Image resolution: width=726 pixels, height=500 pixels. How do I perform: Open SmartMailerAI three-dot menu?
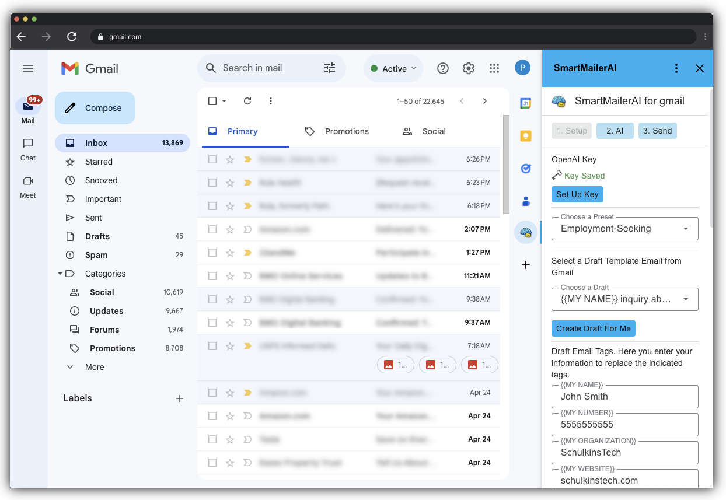tap(676, 68)
